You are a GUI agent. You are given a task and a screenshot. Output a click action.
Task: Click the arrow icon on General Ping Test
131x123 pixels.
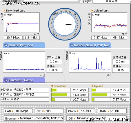(6, 45)
